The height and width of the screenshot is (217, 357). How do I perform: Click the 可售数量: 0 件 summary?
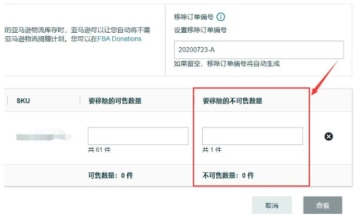point(111,175)
